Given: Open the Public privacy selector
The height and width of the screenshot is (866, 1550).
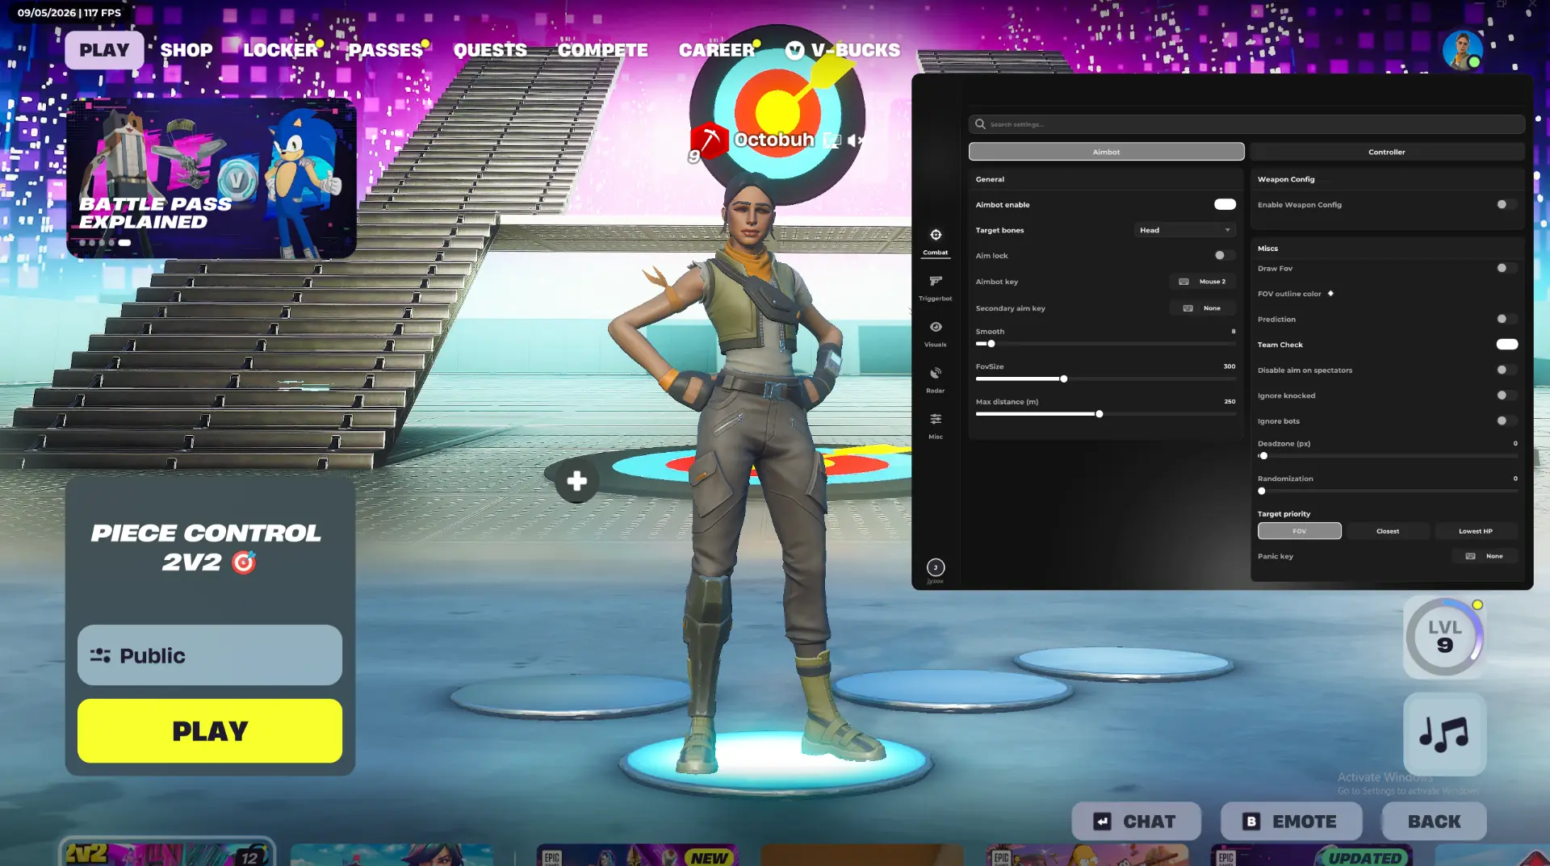Looking at the screenshot, I should coord(210,655).
